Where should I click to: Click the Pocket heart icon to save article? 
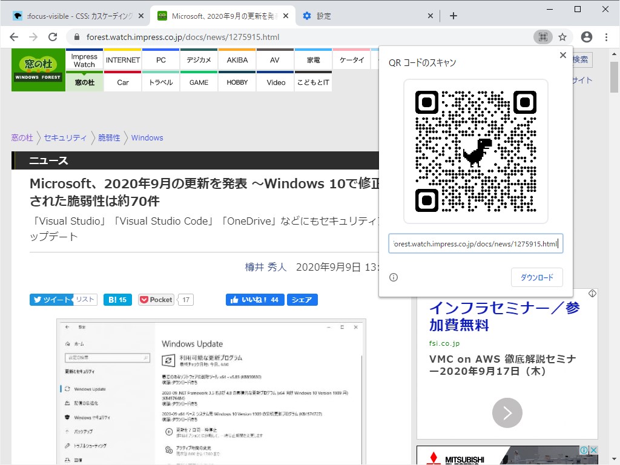[x=145, y=299]
